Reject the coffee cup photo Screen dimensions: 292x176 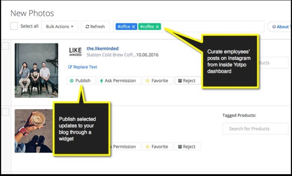[x=187, y=147]
